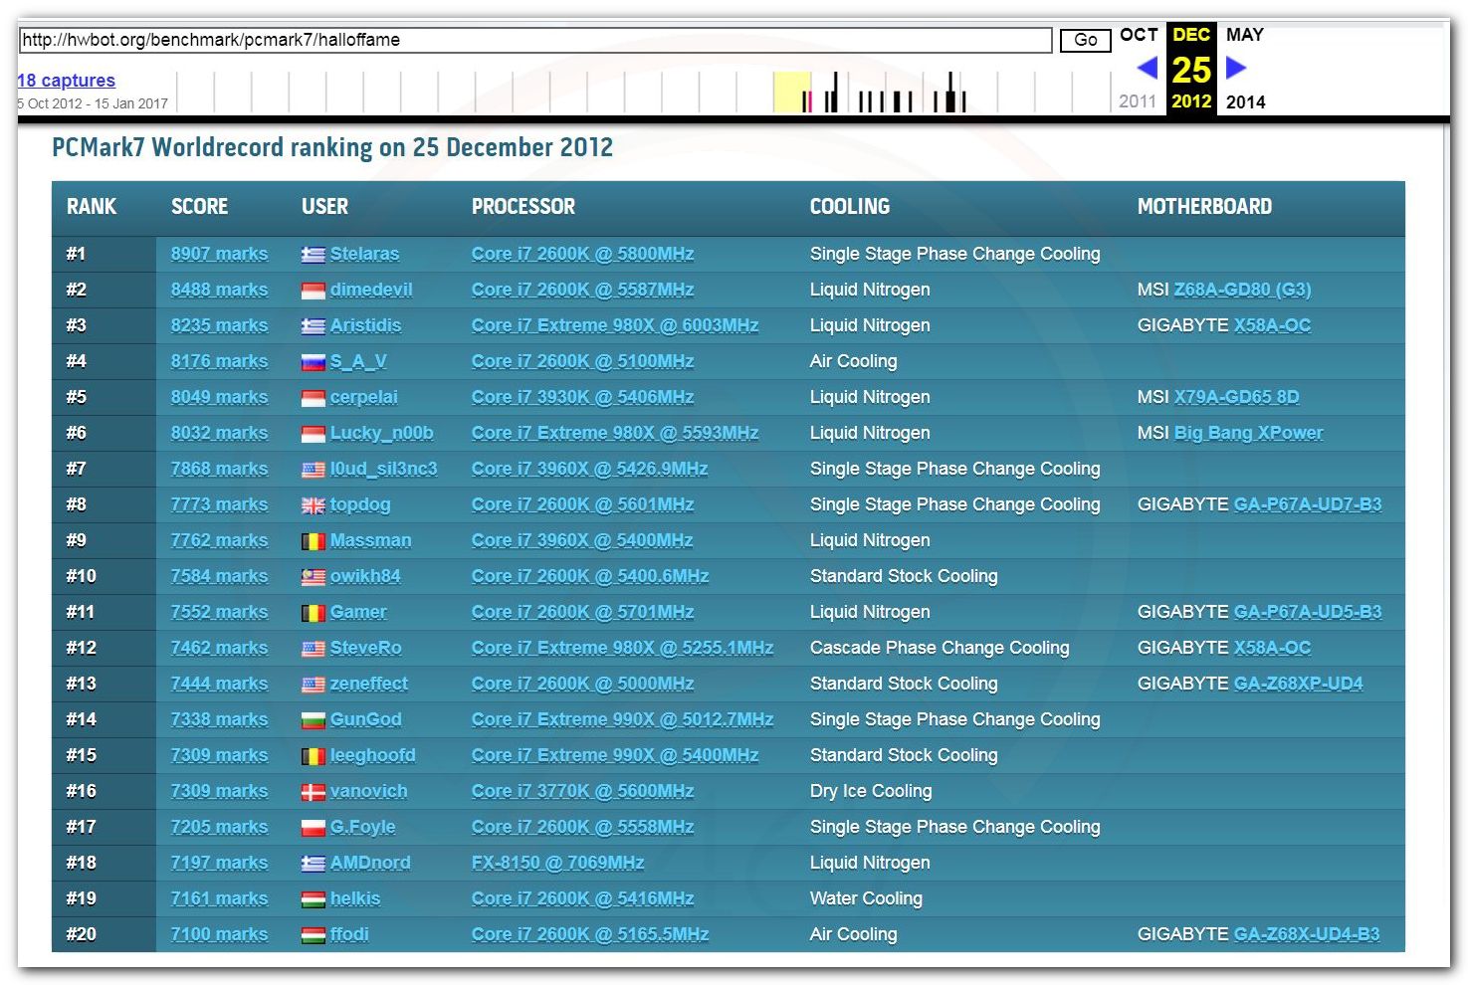Click the Polish flag beside G.Foyle
1468x985 pixels.
(313, 828)
